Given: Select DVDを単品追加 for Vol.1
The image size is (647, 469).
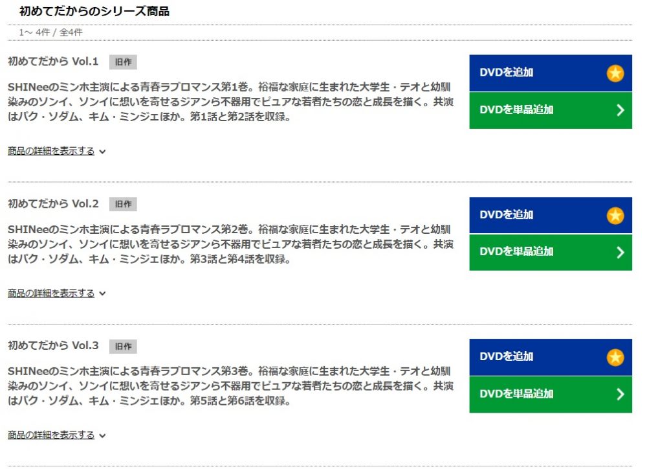Looking at the screenshot, I should coord(551,110).
